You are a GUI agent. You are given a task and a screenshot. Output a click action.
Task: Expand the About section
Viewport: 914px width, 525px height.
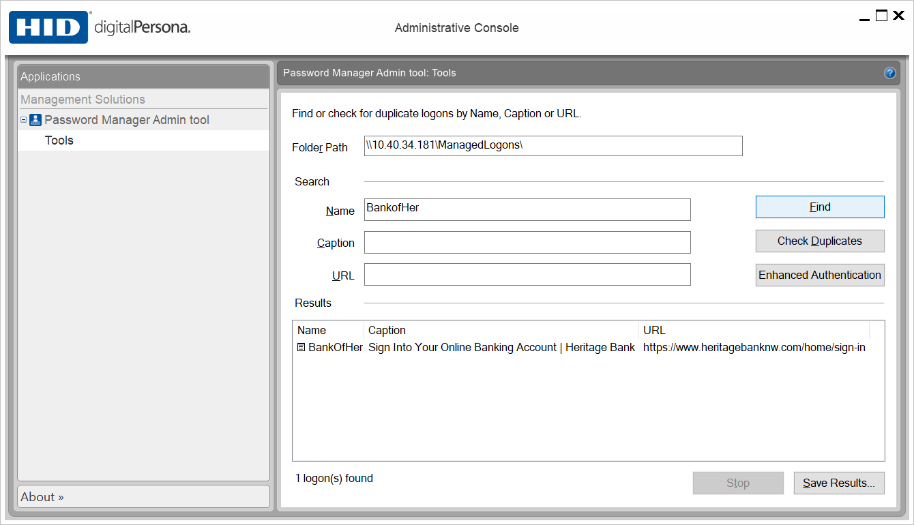pyautogui.click(x=42, y=497)
